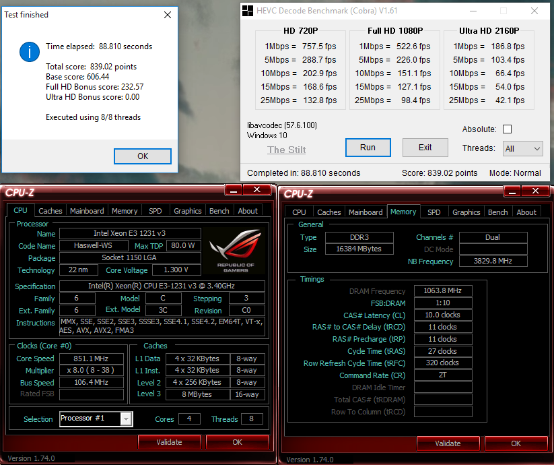Click the blue information icon

point(30,52)
